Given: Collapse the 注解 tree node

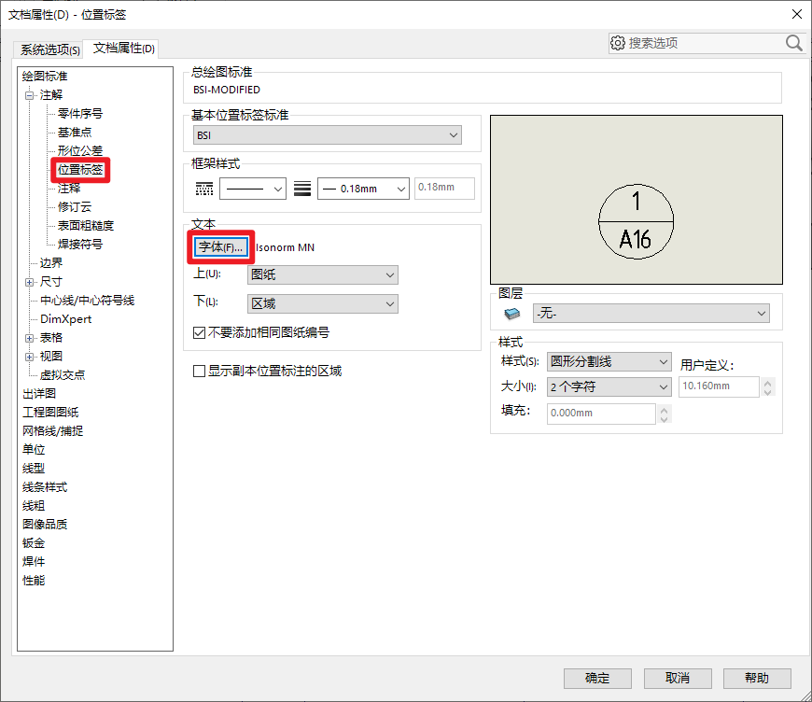Looking at the screenshot, I should click(x=30, y=95).
